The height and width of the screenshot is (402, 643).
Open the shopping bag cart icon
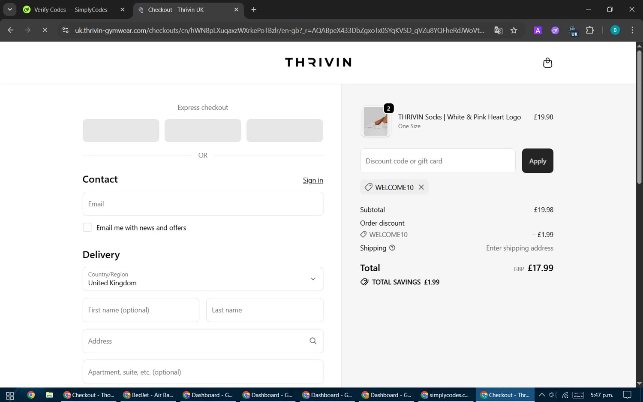point(547,63)
